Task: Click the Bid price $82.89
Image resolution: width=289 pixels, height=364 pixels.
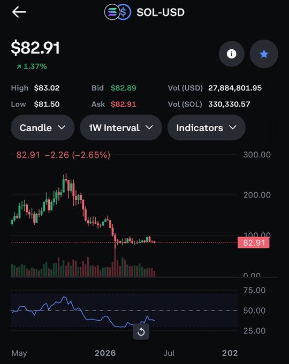Action: click(x=124, y=88)
